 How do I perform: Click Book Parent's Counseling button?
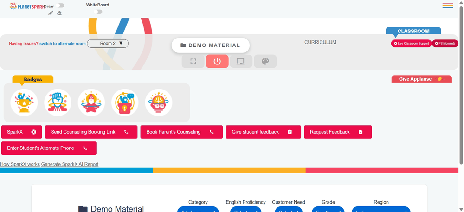click(x=181, y=132)
